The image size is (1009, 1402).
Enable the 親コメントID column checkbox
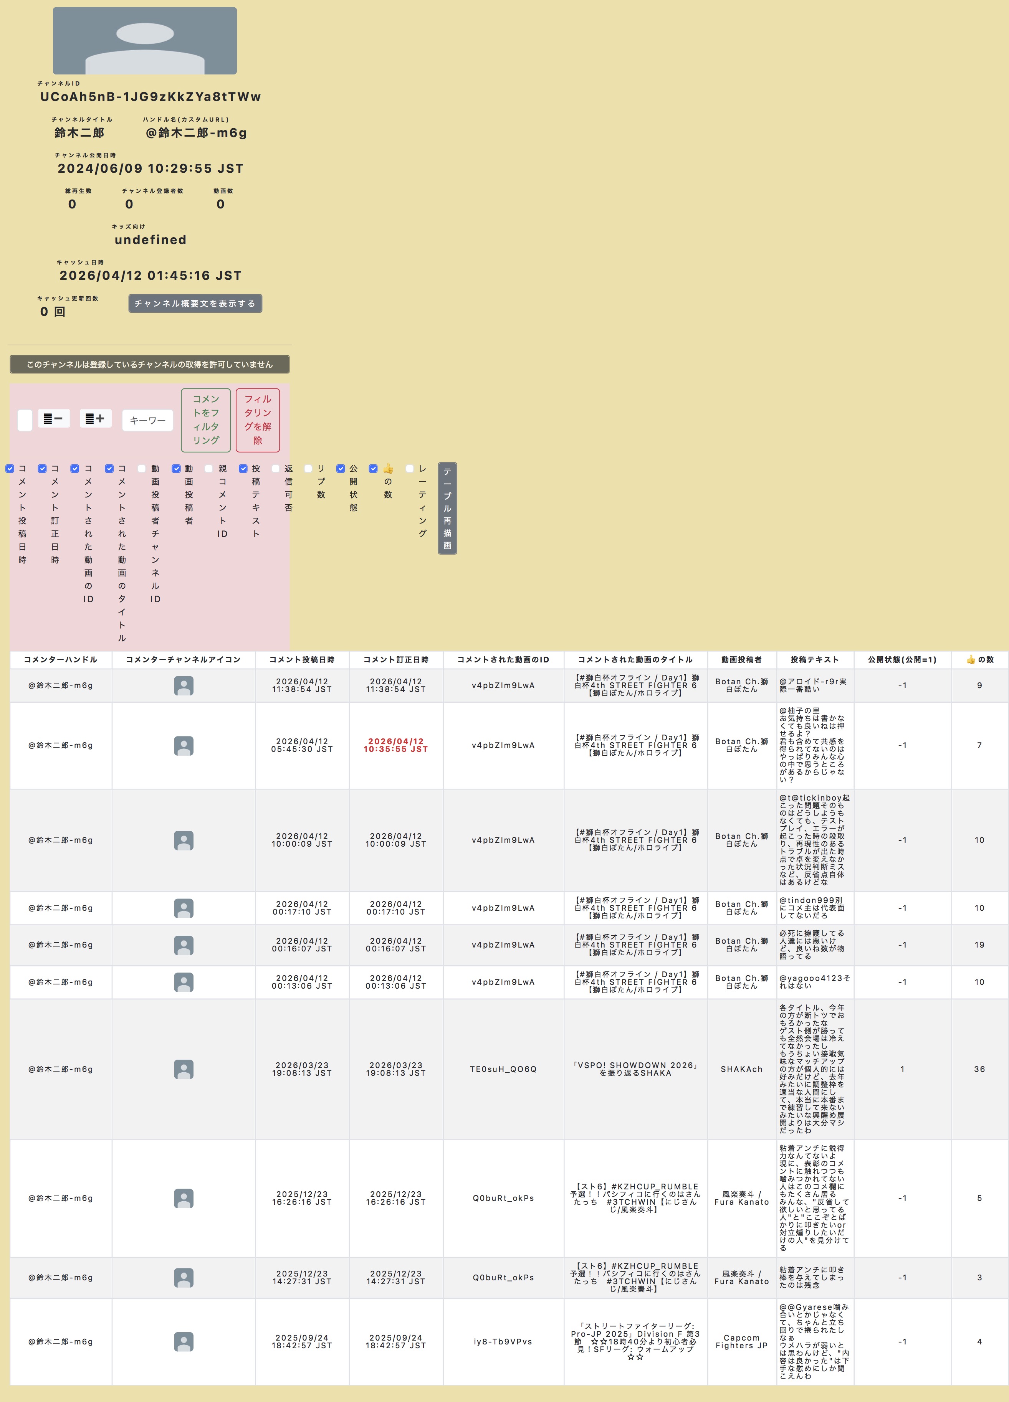(209, 469)
